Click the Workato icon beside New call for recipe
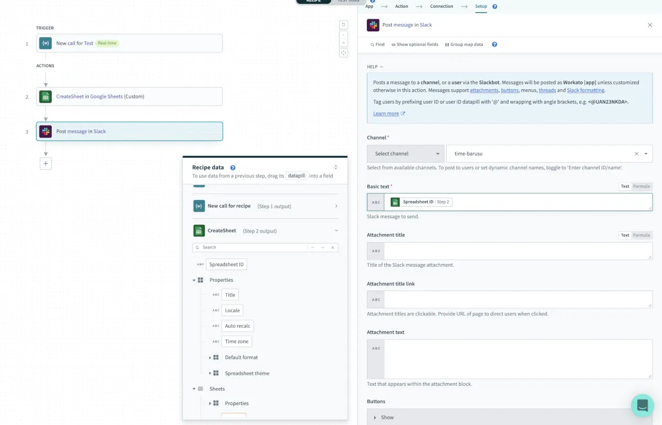The width and height of the screenshot is (662, 425). [199, 206]
